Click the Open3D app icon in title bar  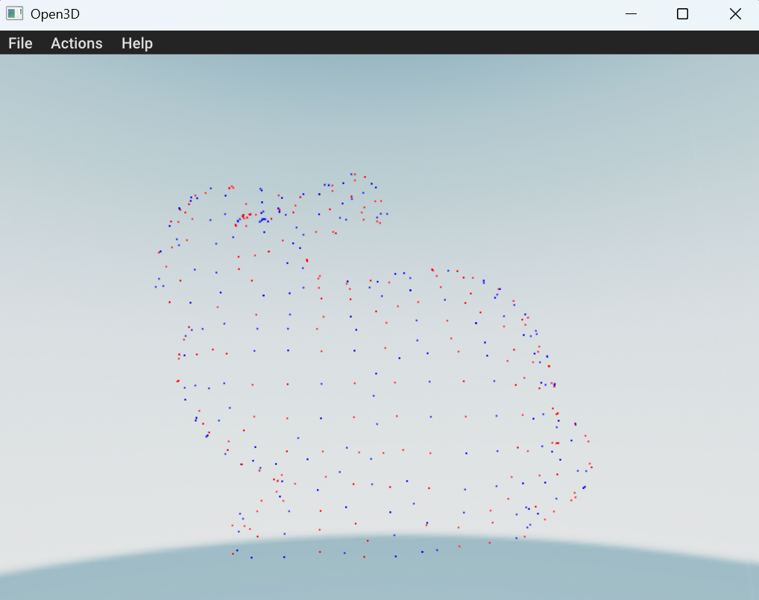14,13
